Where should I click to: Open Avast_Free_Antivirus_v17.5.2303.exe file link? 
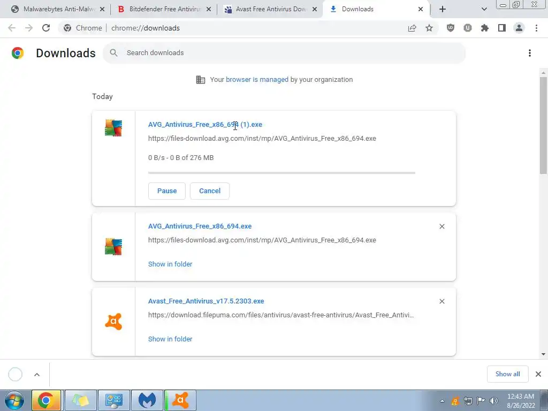point(206,301)
